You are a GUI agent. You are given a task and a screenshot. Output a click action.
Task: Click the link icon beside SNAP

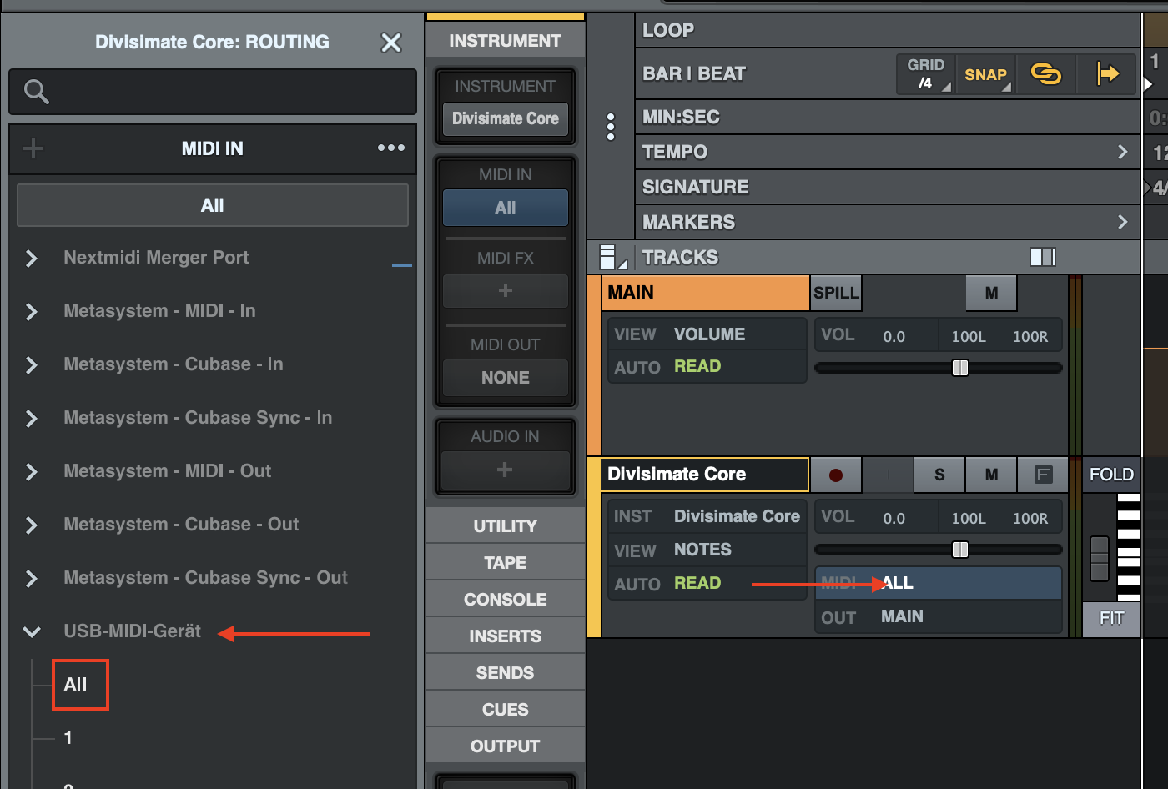tap(1045, 74)
